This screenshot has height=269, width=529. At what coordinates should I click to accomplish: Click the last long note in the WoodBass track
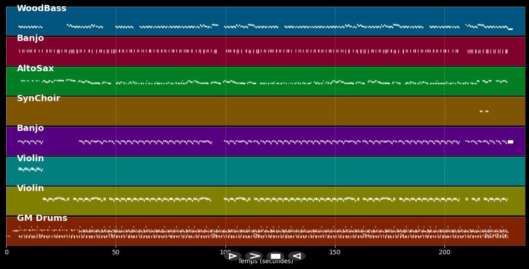[510, 29]
